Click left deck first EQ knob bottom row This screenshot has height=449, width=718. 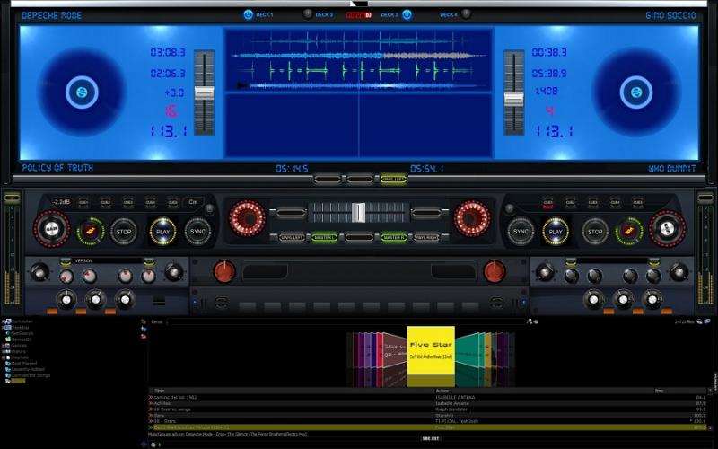(66, 299)
